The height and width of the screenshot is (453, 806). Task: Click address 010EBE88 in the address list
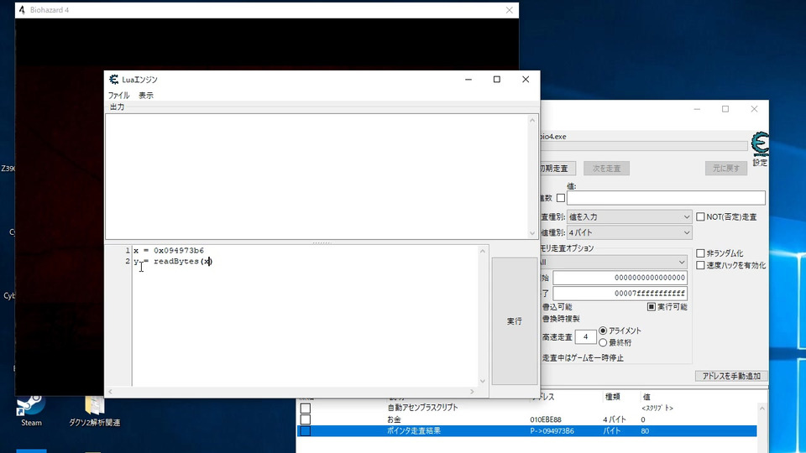pyautogui.click(x=546, y=419)
